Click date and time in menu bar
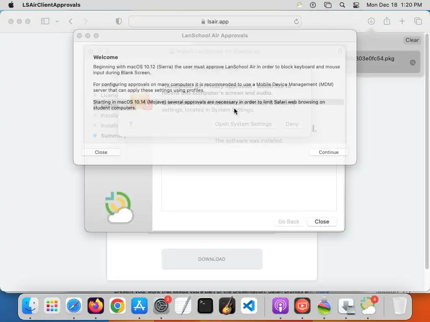The height and width of the screenshot is (322, 430). 394,5
